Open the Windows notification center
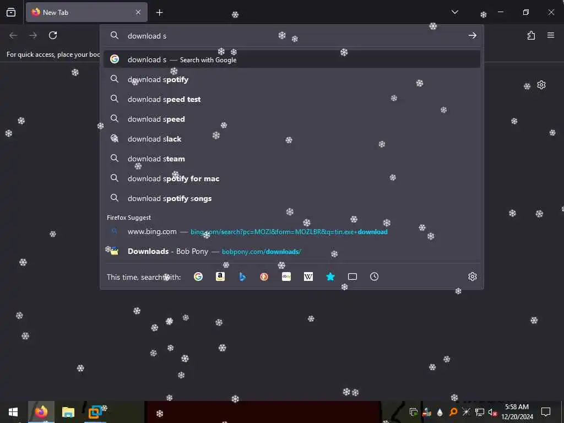 [546, 412]
